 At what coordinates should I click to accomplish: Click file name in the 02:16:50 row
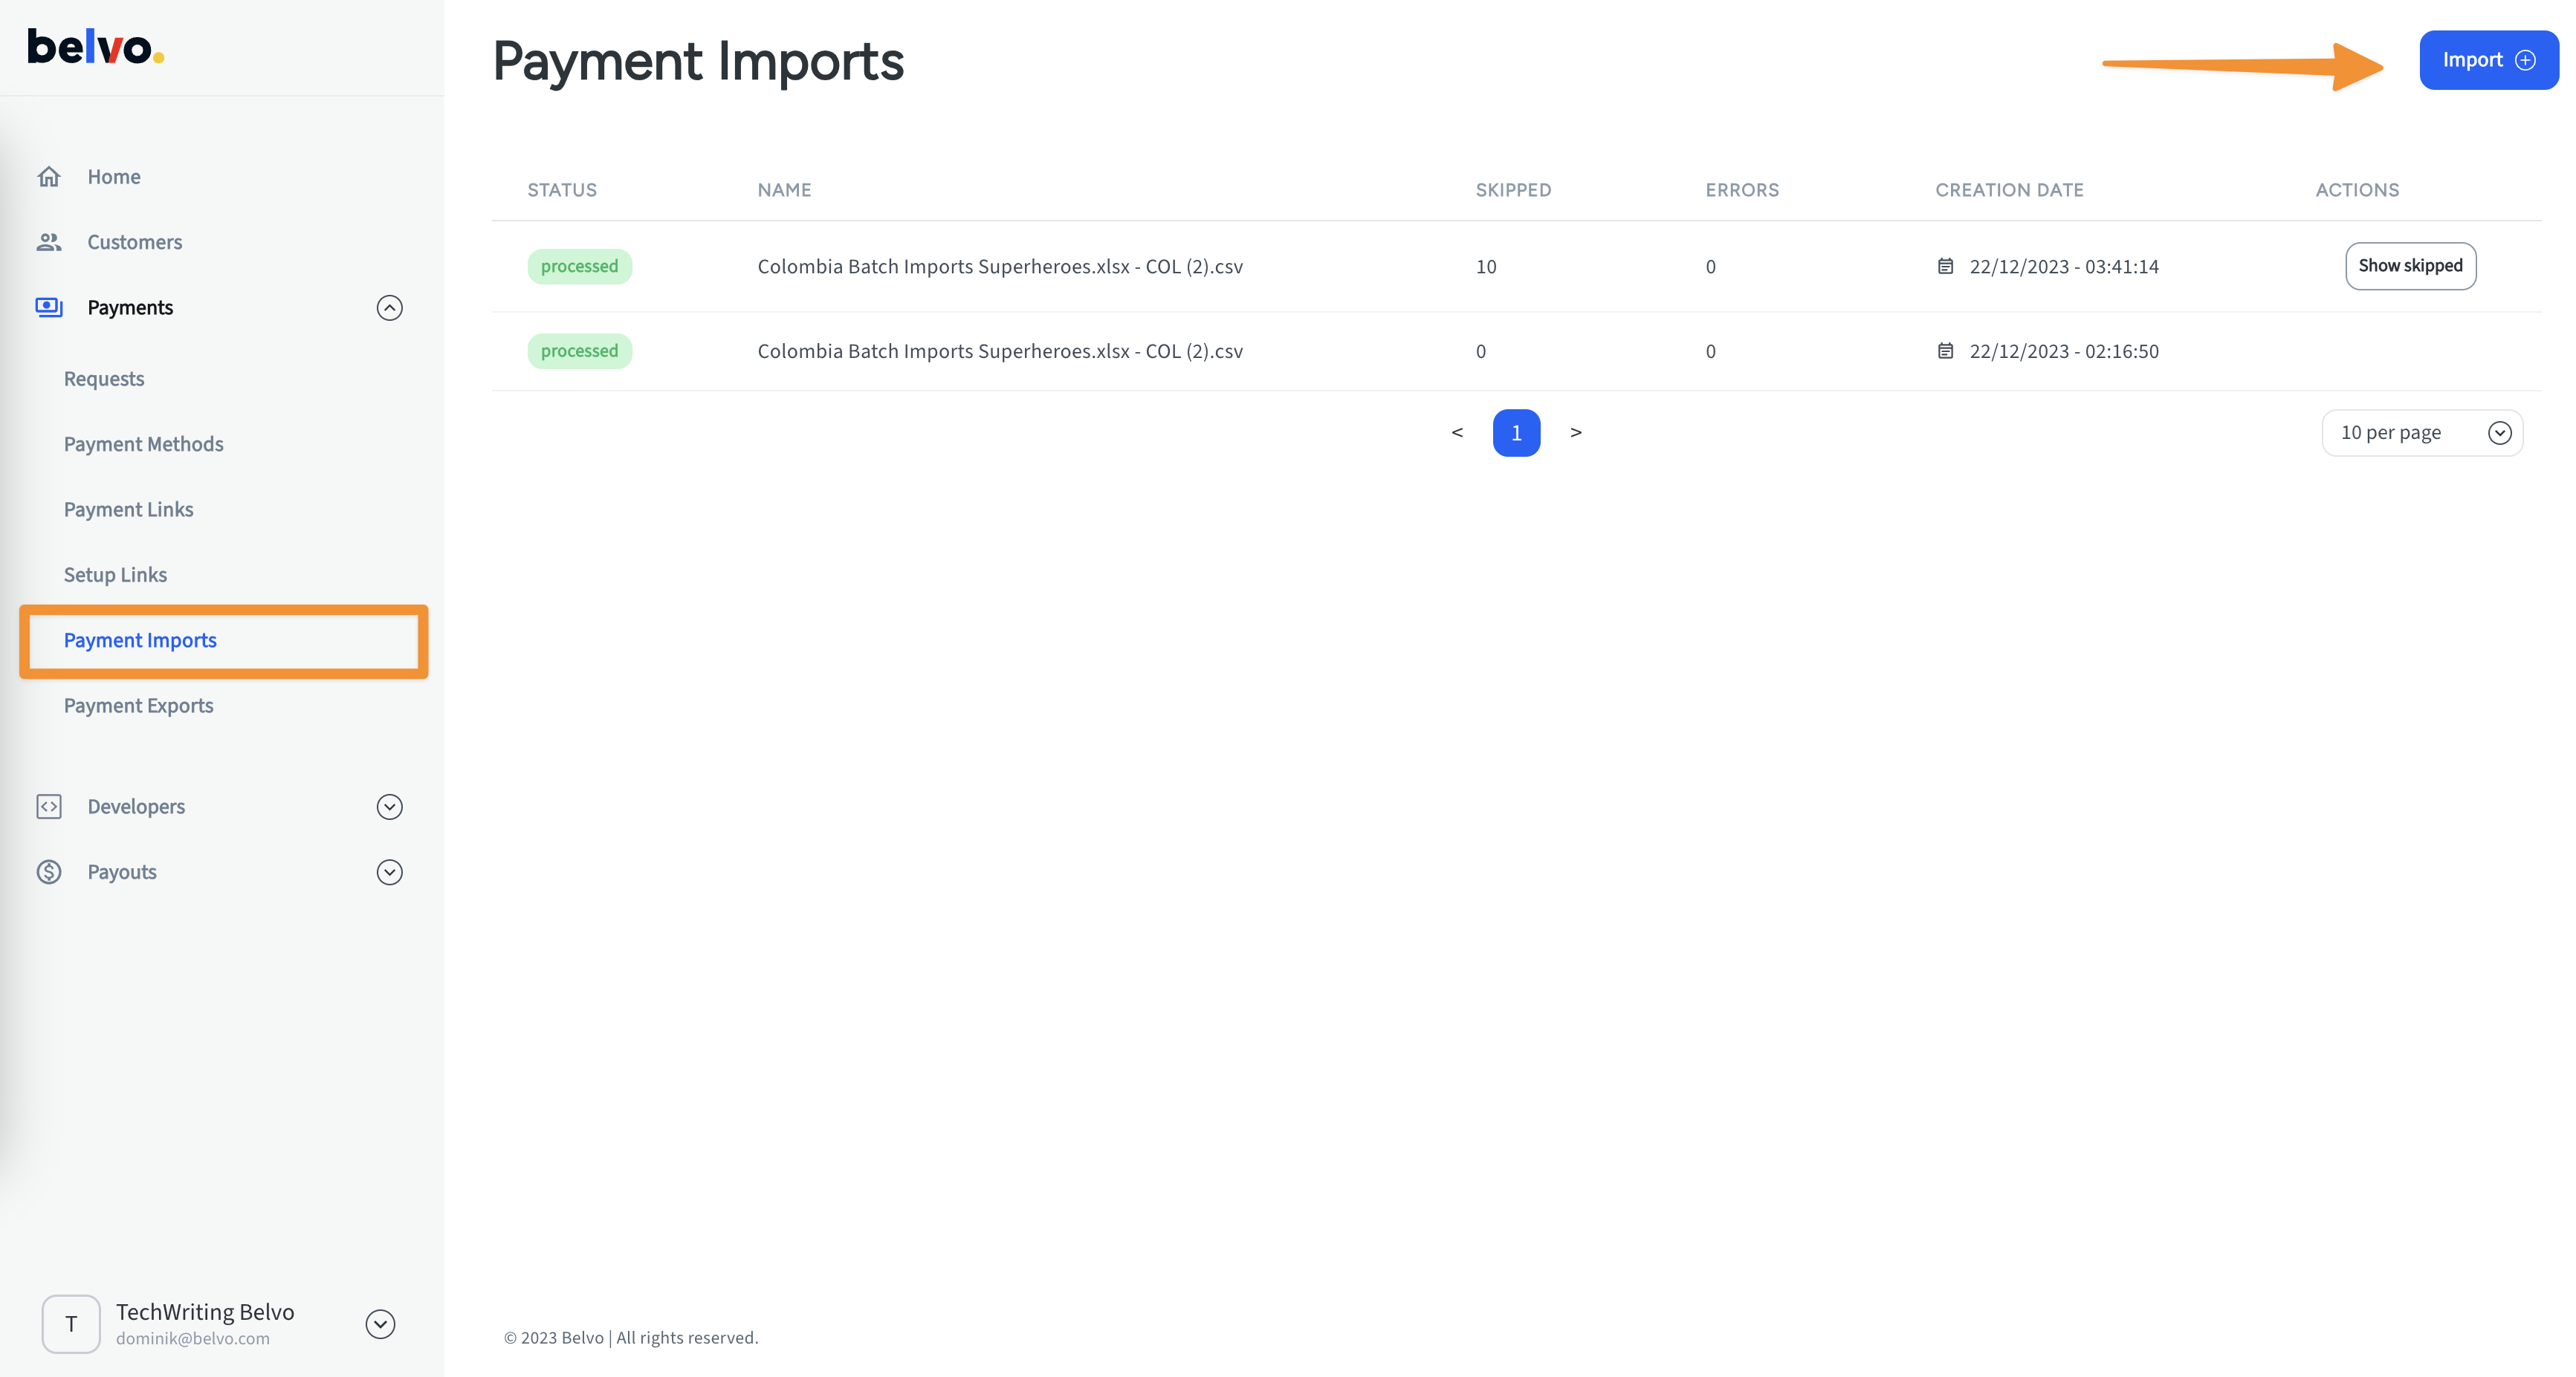[x=1000, y=351]
